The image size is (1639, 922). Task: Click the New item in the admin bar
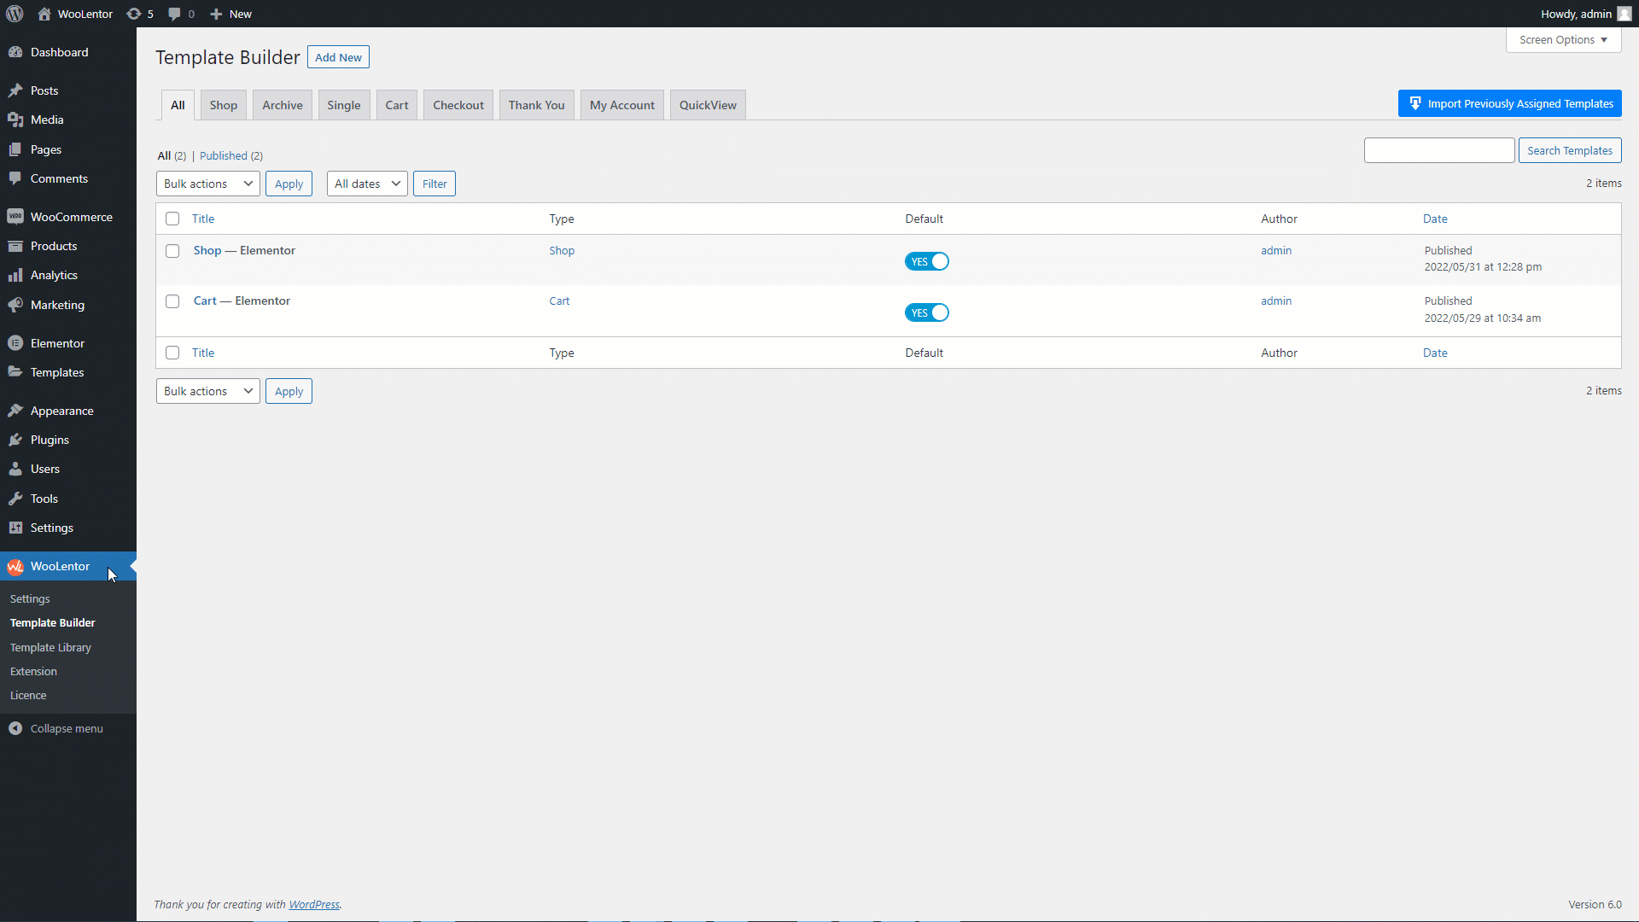[x=230, y=14]
